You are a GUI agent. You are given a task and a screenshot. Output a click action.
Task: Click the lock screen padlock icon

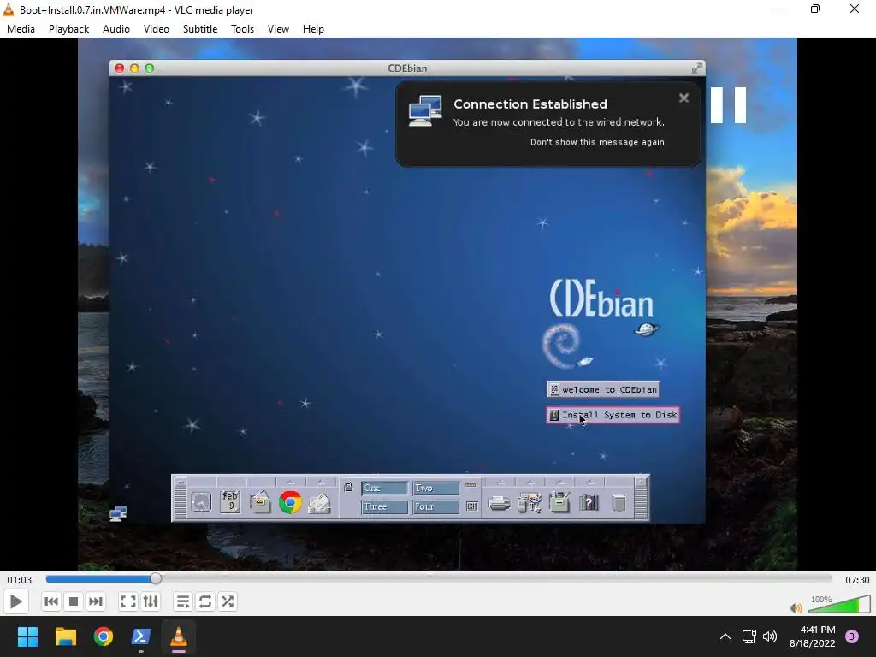[349, 487]
